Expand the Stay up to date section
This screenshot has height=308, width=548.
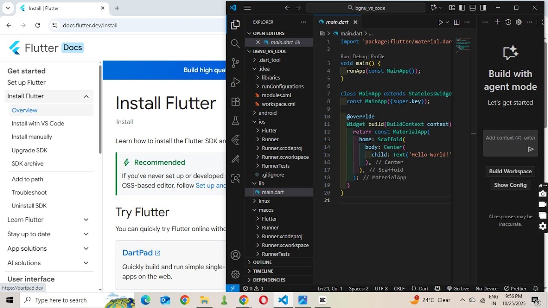coord(86,234)
